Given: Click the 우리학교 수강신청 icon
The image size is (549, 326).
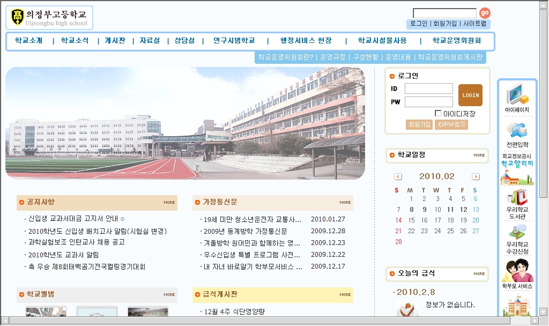Looking at the screenshot, I should pos(517,238).
